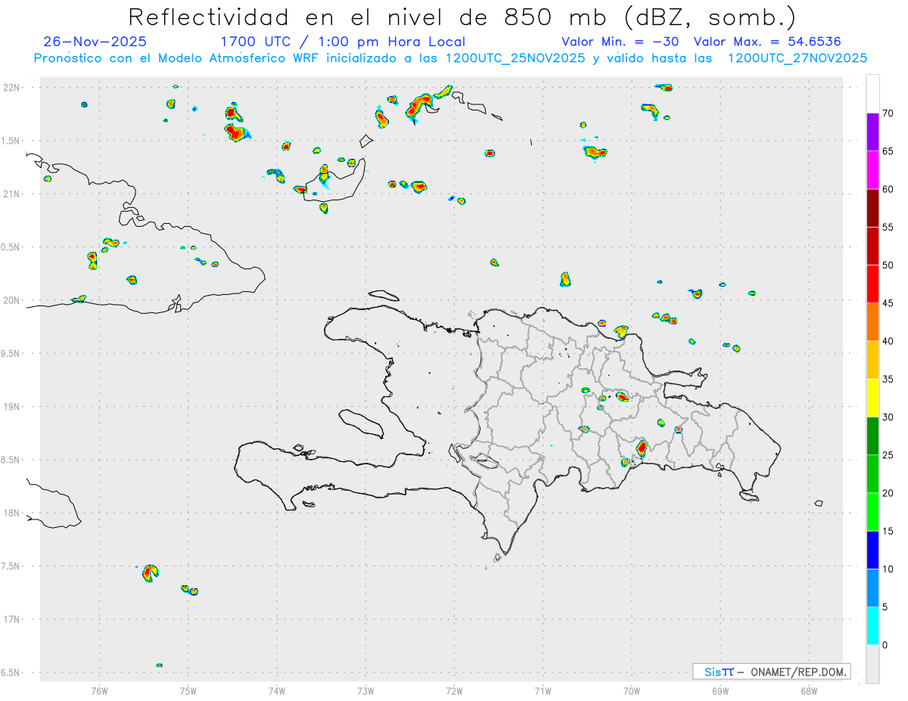Image resolution: width=908 pixels, height=701 pixels.
Task: Click the colorbar label '15'
Action: pyautogui.click(x=888, y=532)
